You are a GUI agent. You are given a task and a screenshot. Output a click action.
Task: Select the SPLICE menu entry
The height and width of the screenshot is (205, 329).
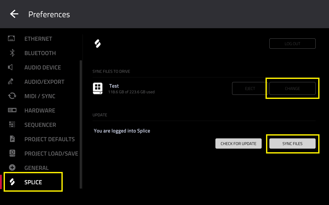click(x=33, y=182)
